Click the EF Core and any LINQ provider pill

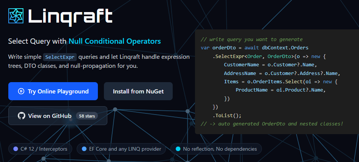[121, 149]
